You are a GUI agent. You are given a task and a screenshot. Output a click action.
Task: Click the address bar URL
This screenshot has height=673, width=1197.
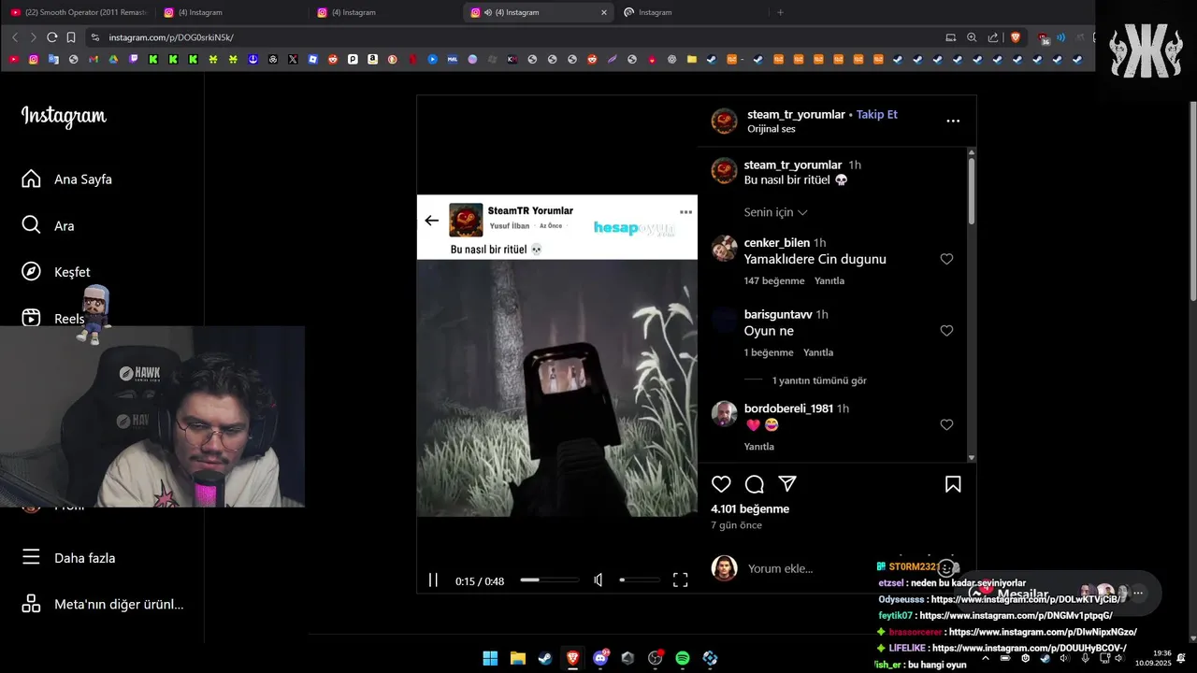click(x=171, y=37)
